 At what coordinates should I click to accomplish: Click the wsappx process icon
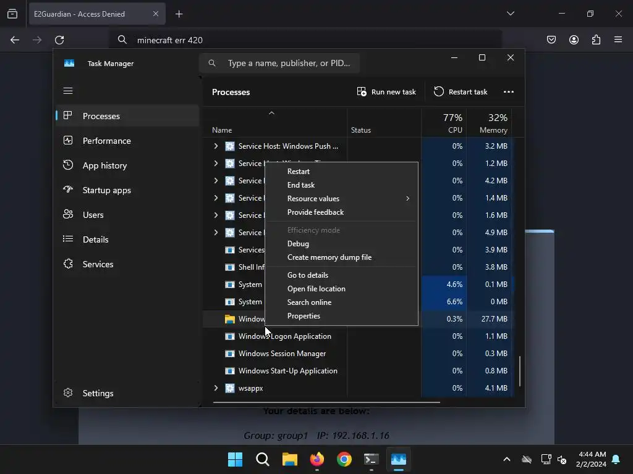click(230, 388)
